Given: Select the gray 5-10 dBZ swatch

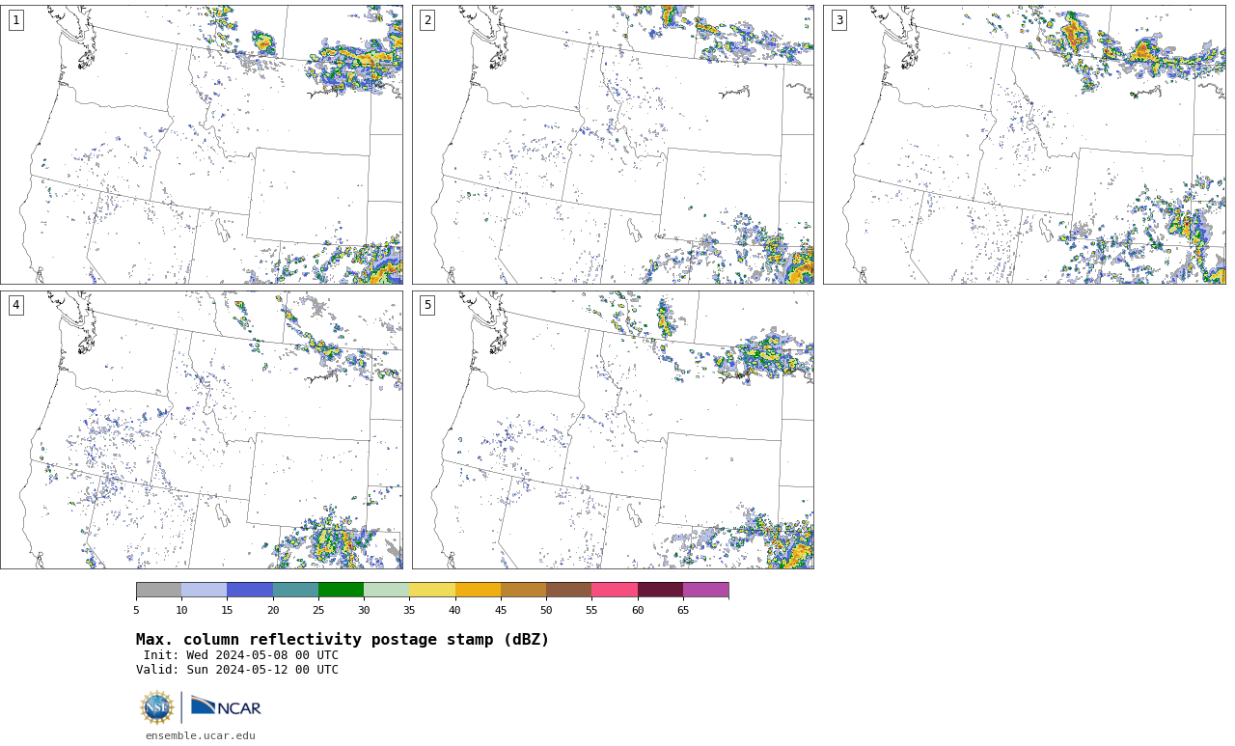Looking at the screenshot, I should (x=159, y=590).
